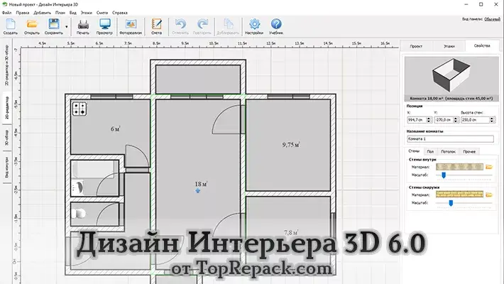Screen dimensions: 504x284
Task: Open the Пол properties tab
Action: pyautogui.click(x=430, y=151)
